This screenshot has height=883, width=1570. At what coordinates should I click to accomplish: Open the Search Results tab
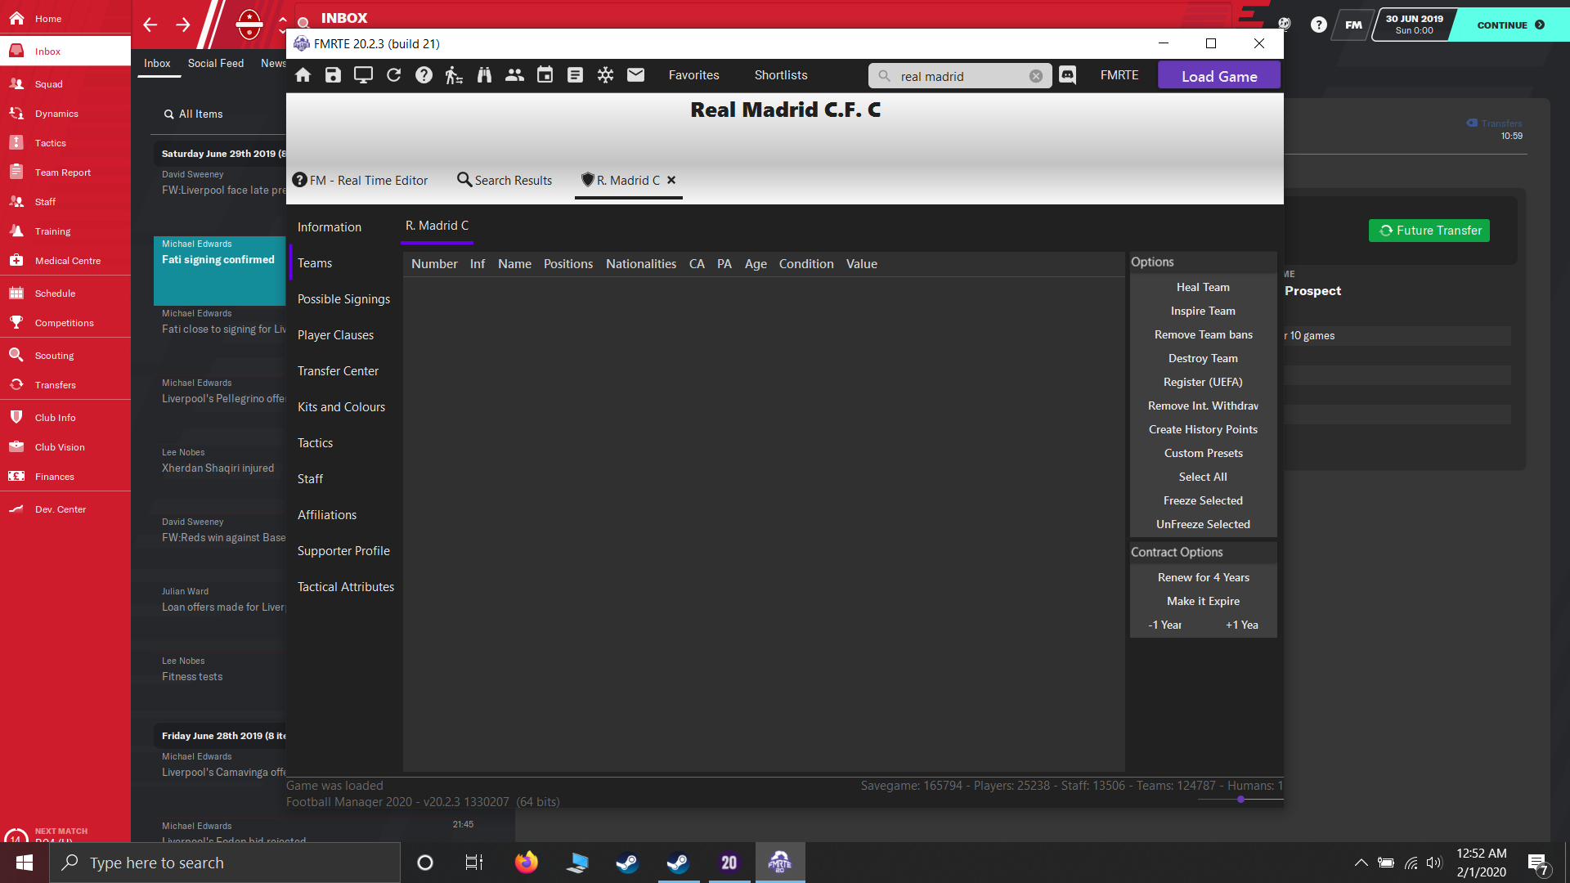tap(505, 180)
